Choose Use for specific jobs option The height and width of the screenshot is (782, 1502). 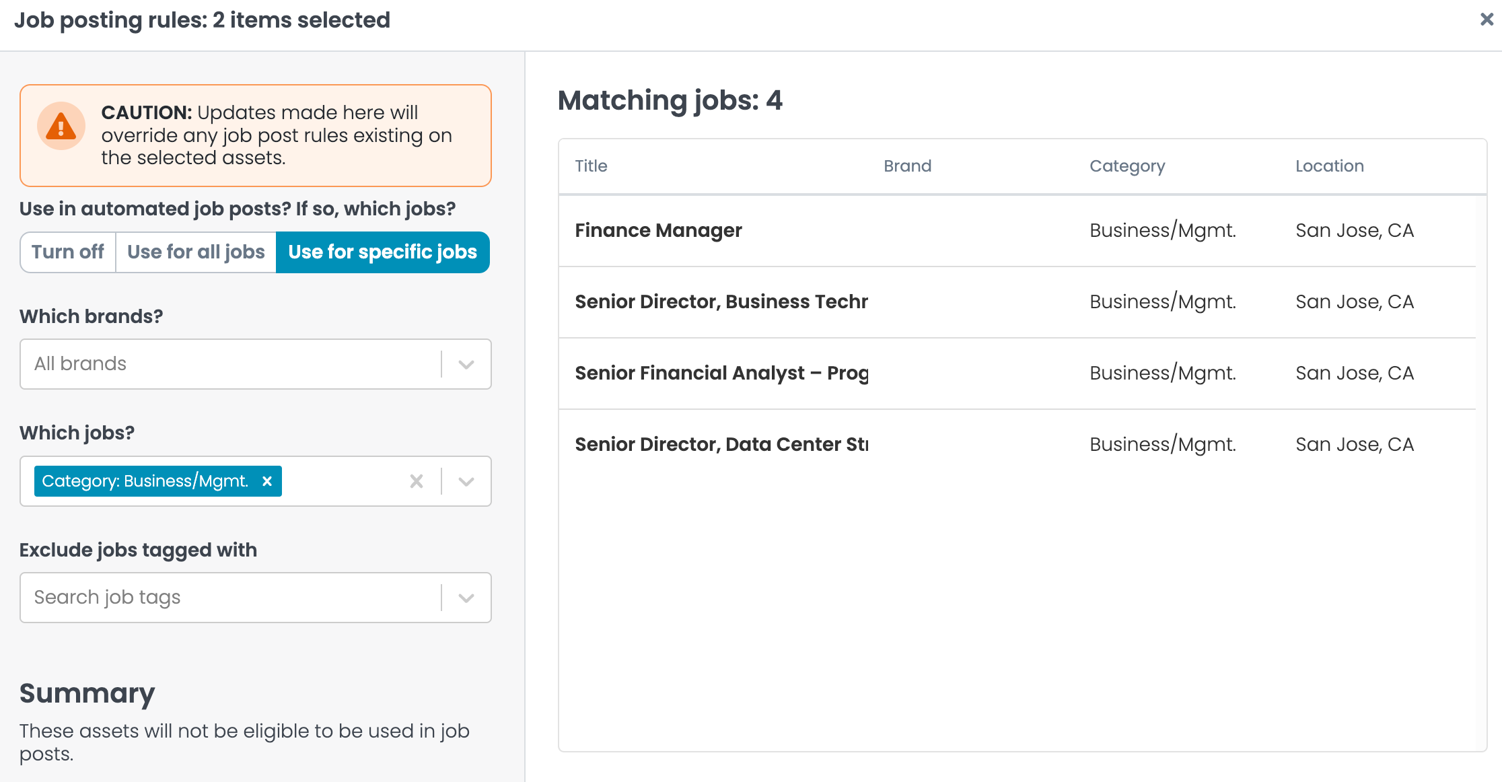tap(382, 252)
